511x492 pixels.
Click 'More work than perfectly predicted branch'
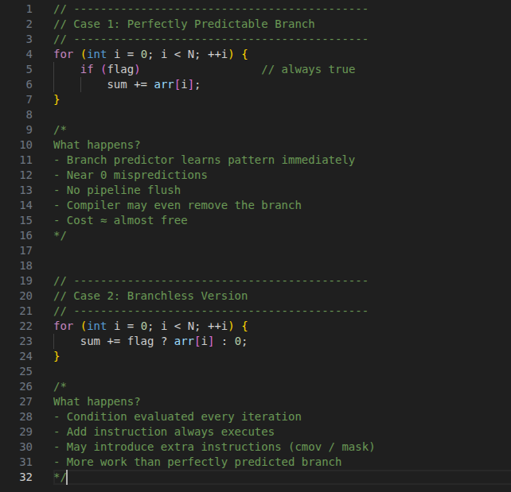click(204, 462)
